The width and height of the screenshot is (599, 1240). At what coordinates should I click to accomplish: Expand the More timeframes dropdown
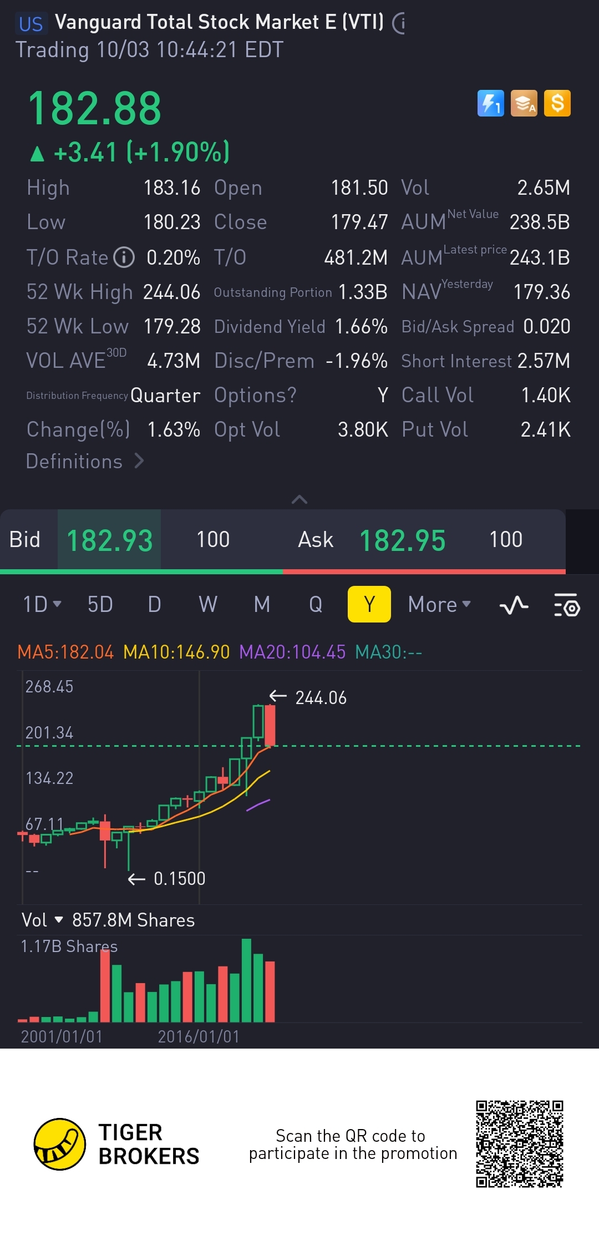(x=439, y=604)
